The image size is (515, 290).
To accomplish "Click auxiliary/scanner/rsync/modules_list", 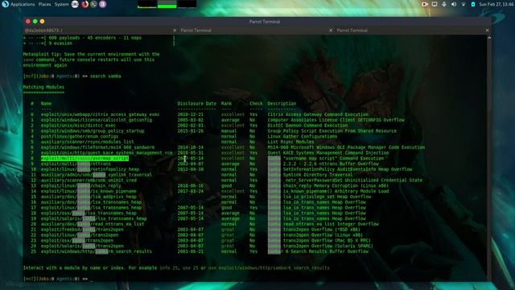I will [x=88, y=142].
